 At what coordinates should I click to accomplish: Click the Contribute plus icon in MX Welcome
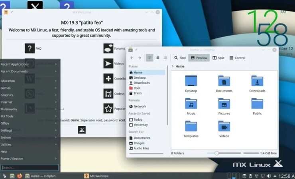click(108, 78)
